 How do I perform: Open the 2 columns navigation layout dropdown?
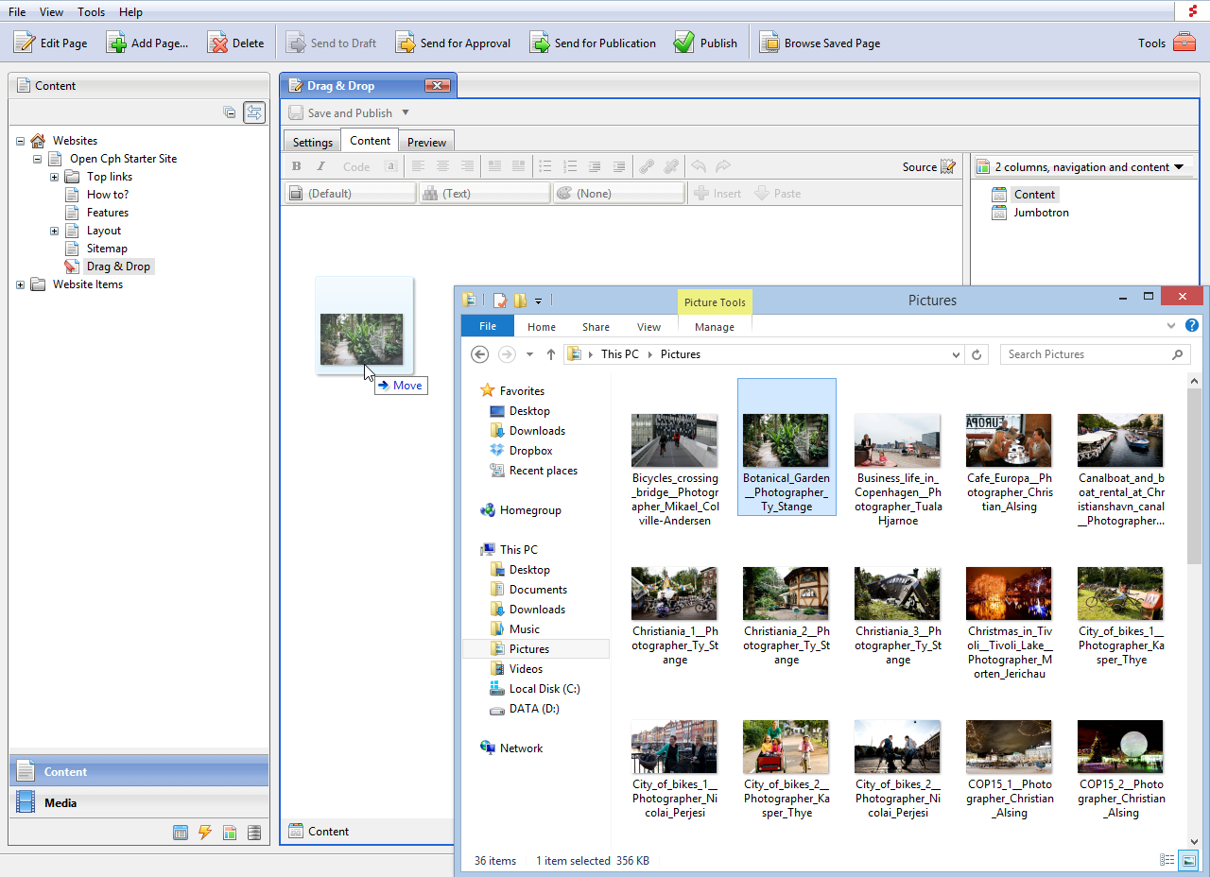pyautogui.click(x=1083, y=165)
